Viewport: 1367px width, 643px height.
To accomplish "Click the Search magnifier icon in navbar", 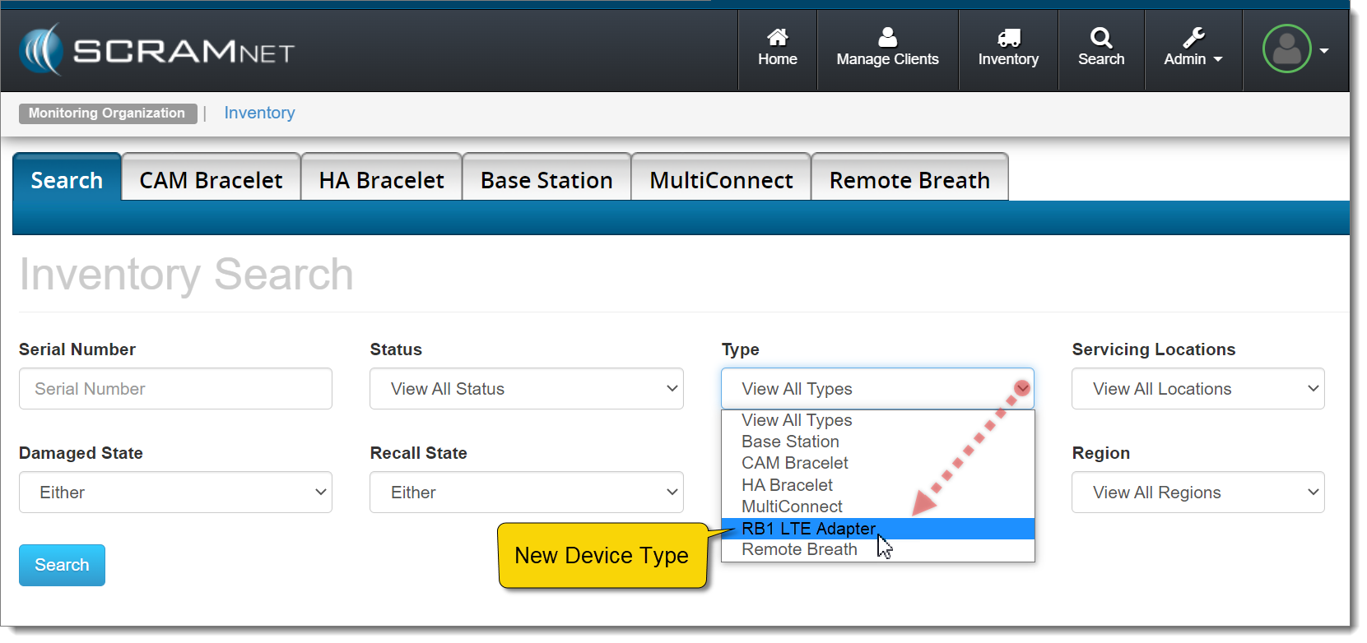I will point(1100,38).
